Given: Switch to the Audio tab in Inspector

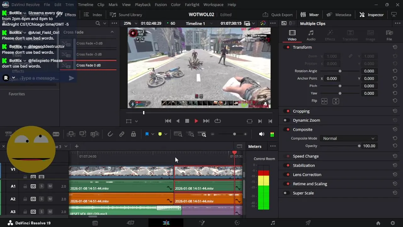Looking at the screenshot, I should [311, 35].
